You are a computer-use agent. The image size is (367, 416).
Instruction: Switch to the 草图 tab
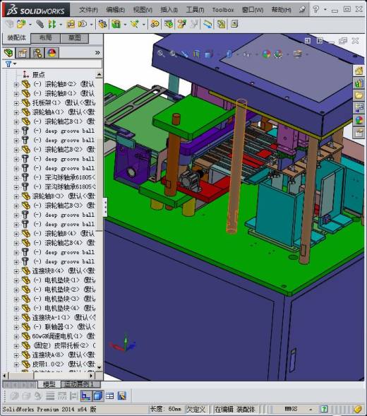75,38
